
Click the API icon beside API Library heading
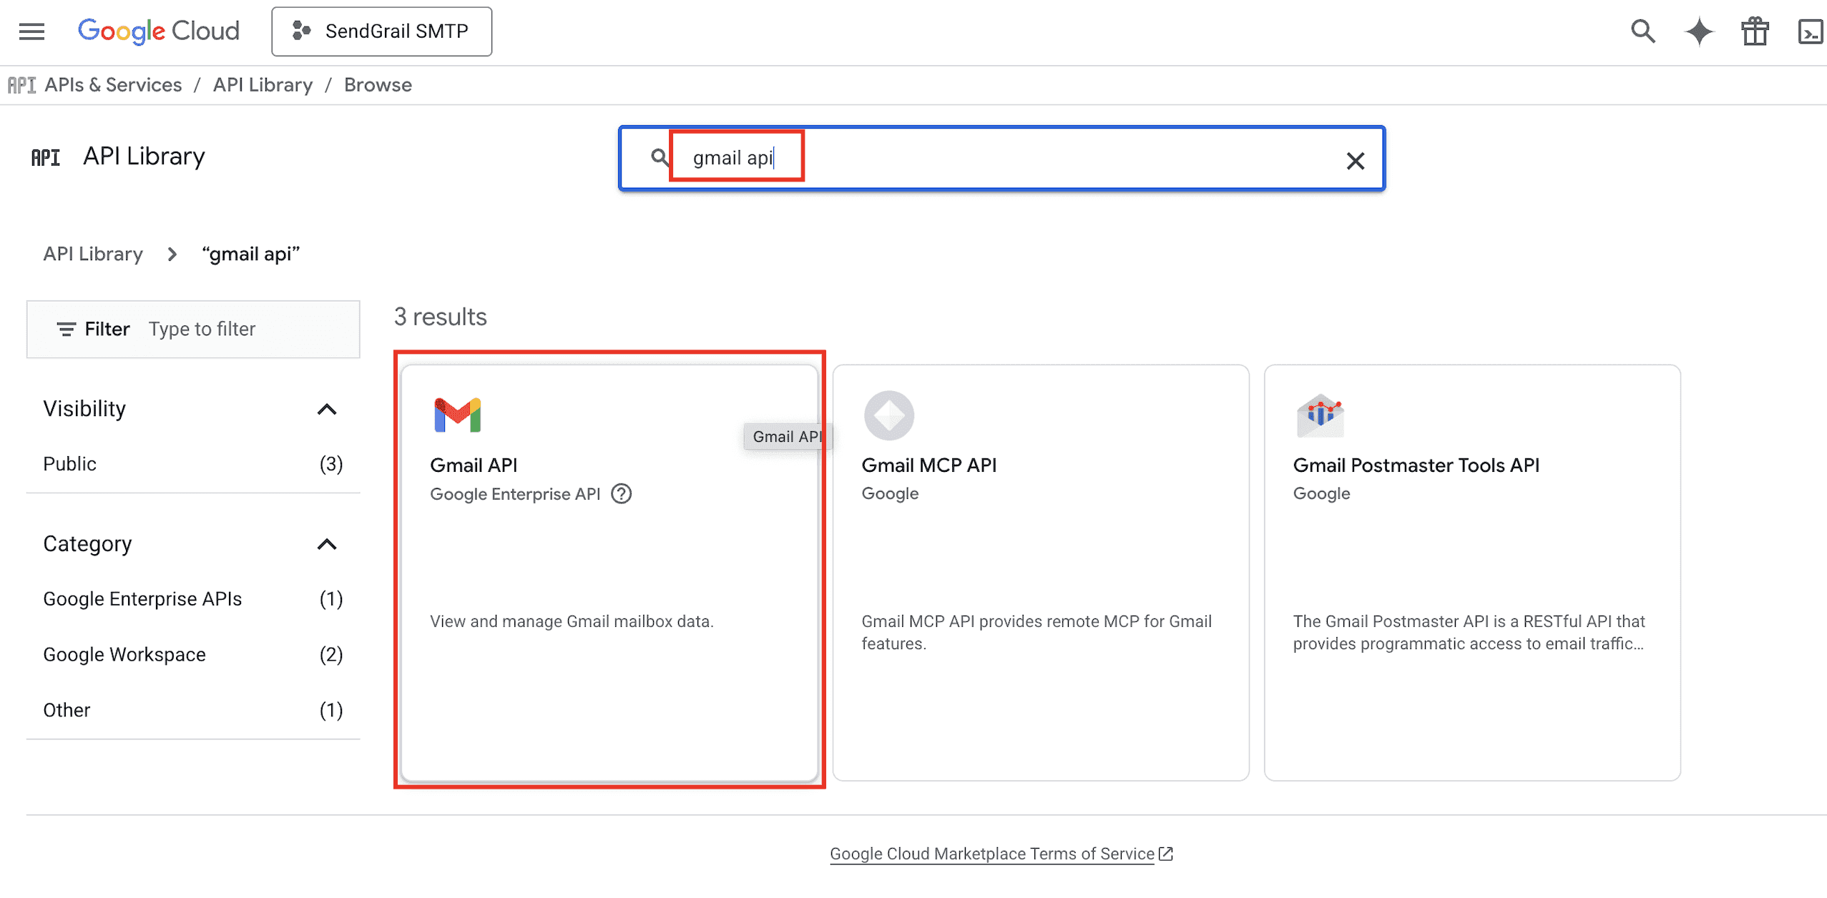tap(46, 157)
